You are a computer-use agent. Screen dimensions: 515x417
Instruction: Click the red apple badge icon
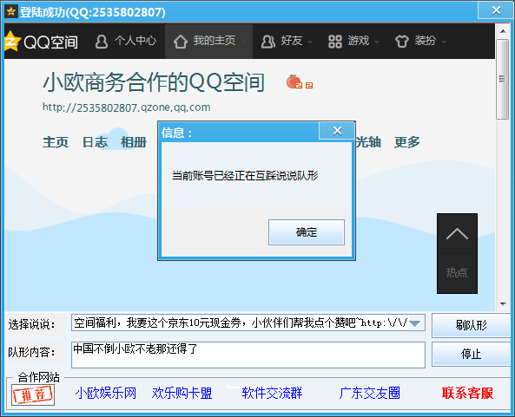(x=294, y=81)
